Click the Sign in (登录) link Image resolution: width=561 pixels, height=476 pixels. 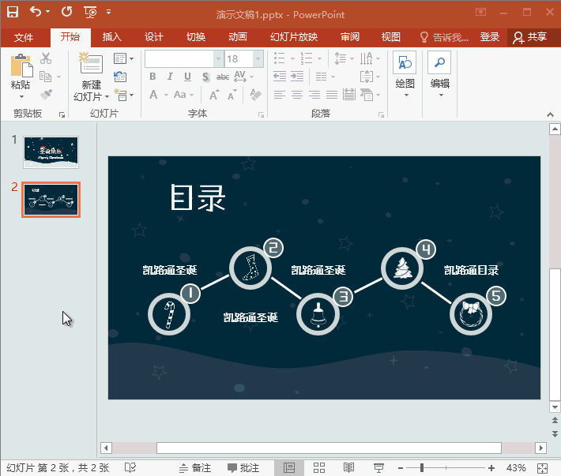click(490, 37)
